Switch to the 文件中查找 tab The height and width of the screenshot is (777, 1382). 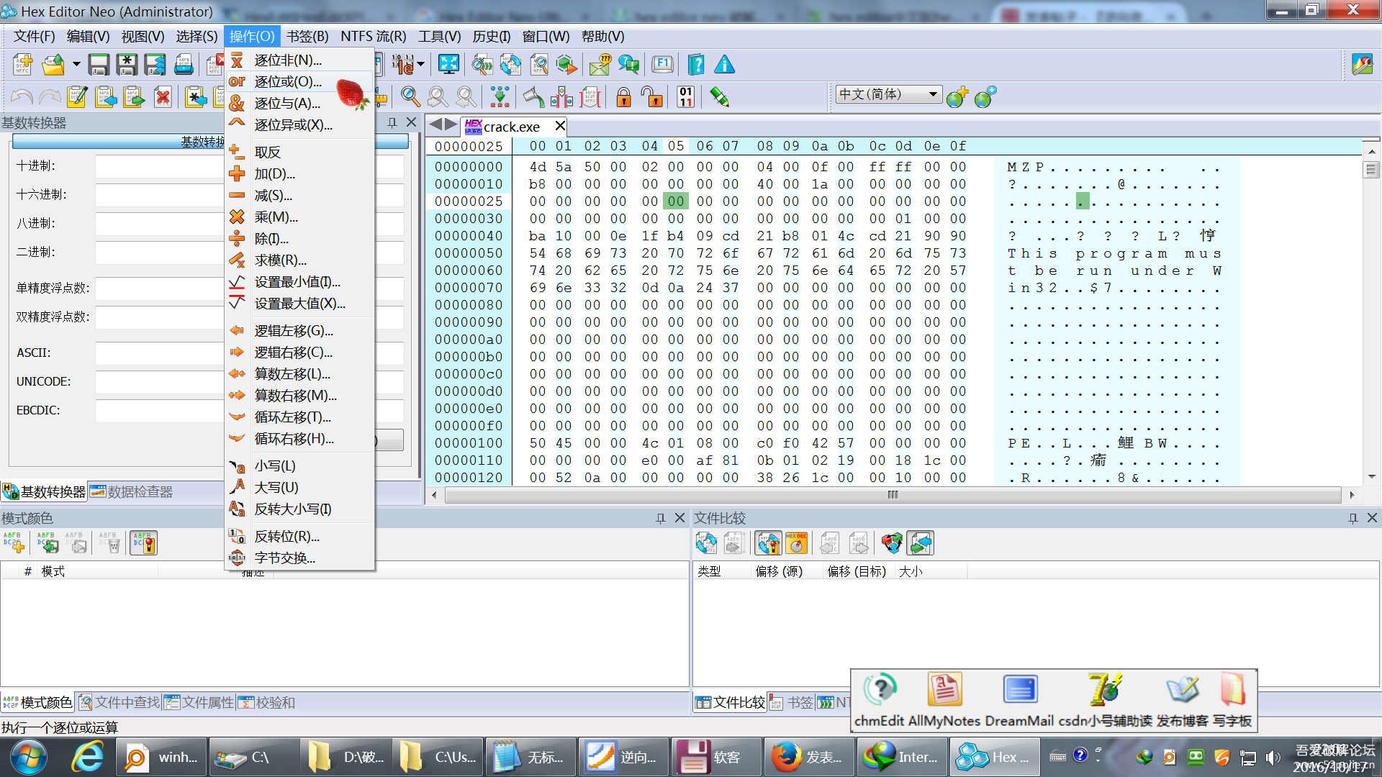(x=119, y=702)
